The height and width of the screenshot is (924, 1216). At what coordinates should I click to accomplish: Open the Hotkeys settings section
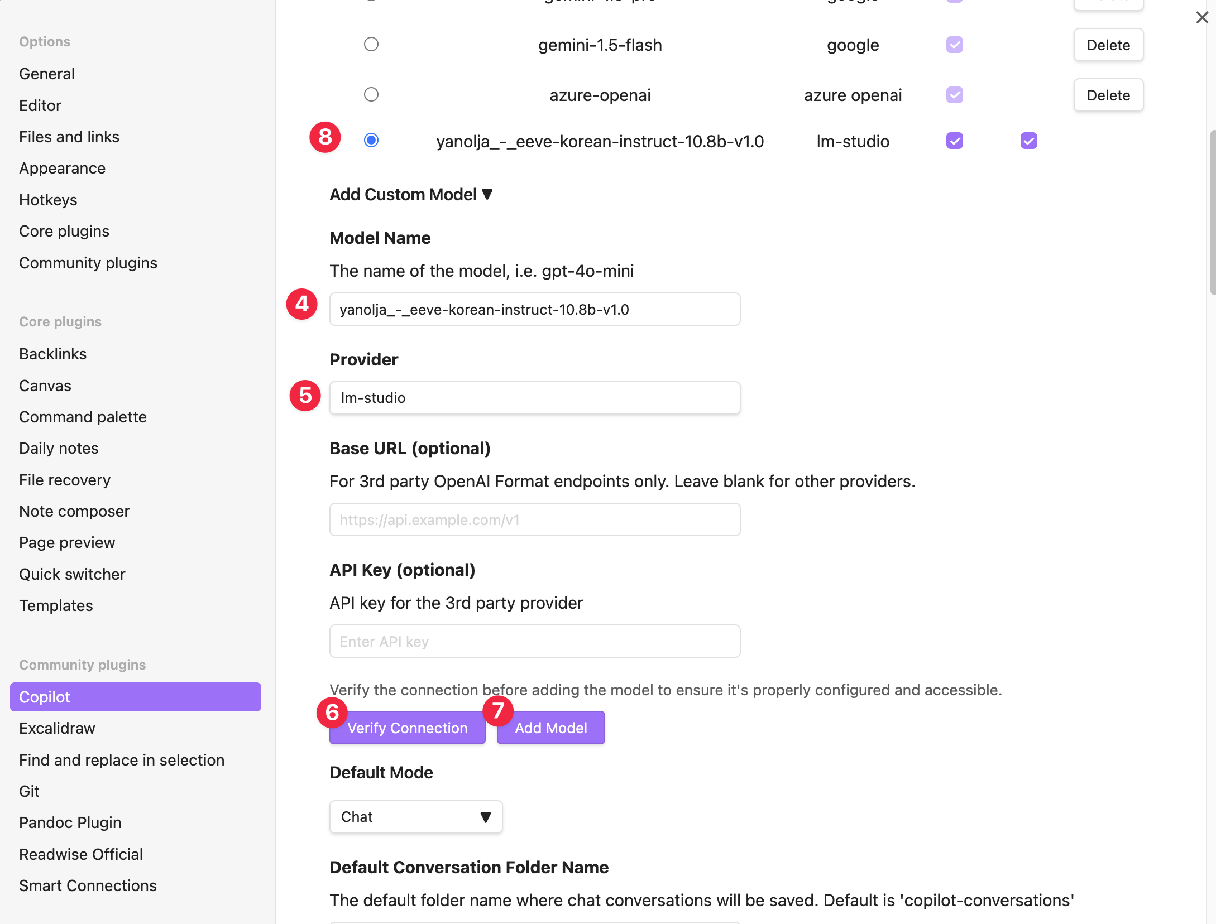(x=48, y=200)
